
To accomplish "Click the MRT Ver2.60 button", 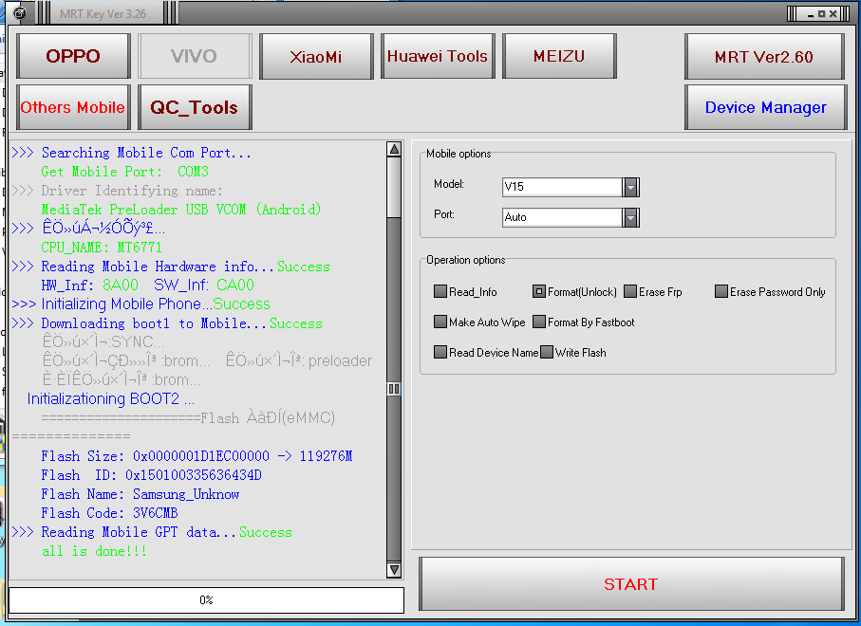I will [x=764, y=56].
